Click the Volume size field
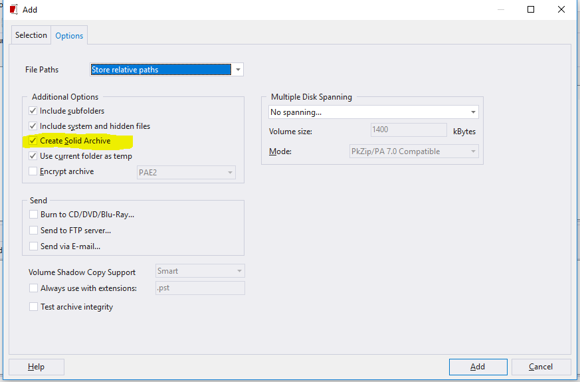Image resolution: width=580 pixels, height=382 pixels. 409,130
